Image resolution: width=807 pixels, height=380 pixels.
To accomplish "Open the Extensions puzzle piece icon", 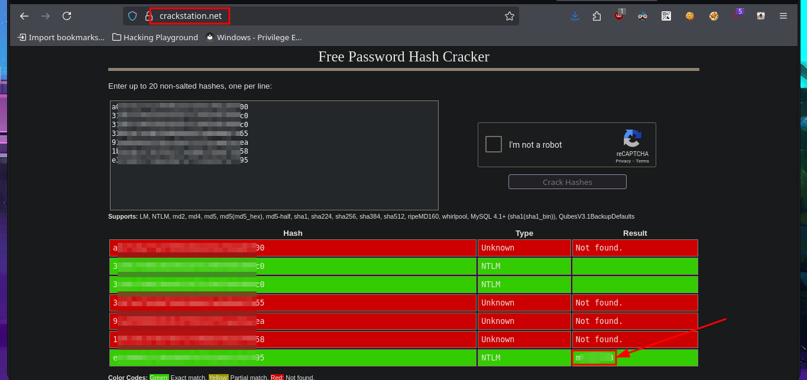I will pyautogui.click(x=597, y=16).
